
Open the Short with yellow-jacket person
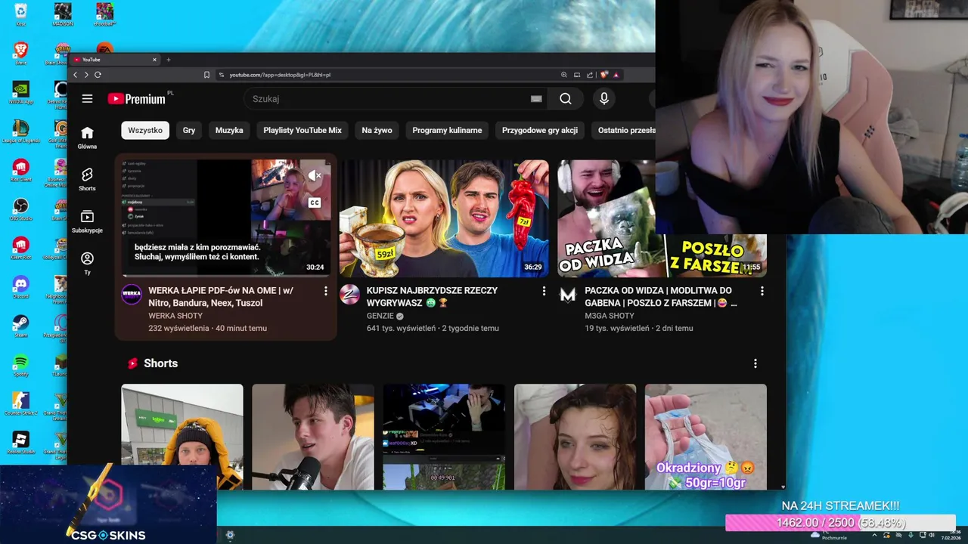coord(182,437)
